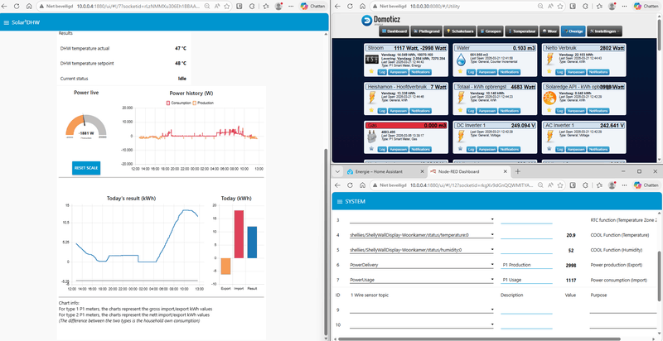This screenshot has height=341, width=663.
Task: Click Aanpassen on DC Inverter 1 card
Action: pos(486,150)
